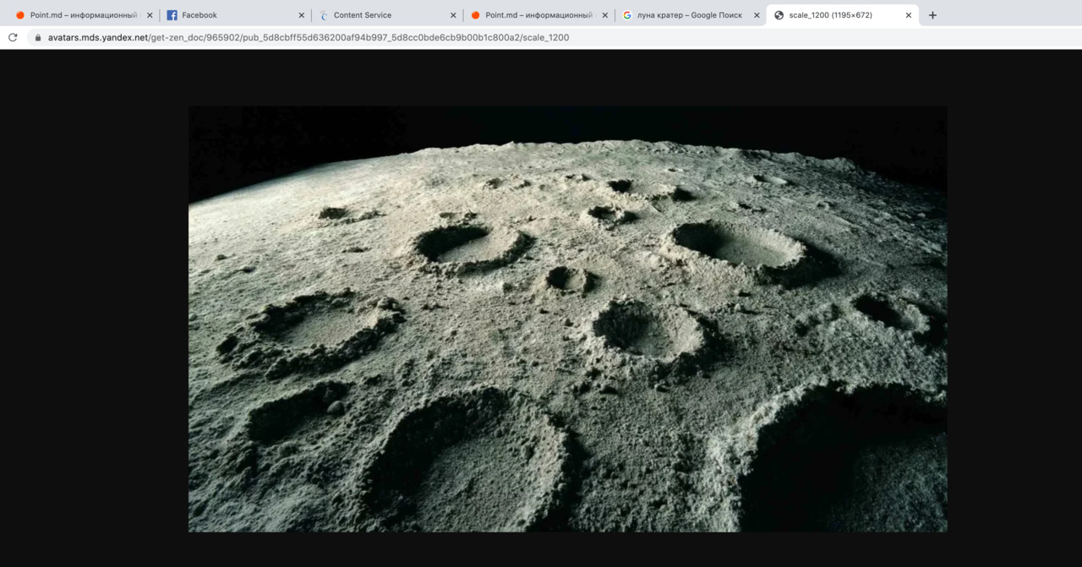Close the Content Service tab
Image resolution: width=1082 pixels, height=567 pixels.
(453, 15)
